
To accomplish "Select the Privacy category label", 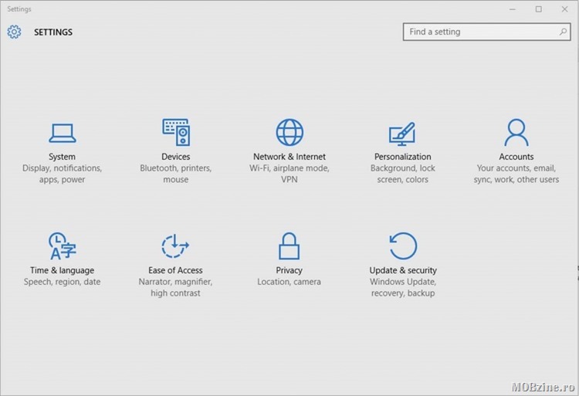I will coord(289,270).
